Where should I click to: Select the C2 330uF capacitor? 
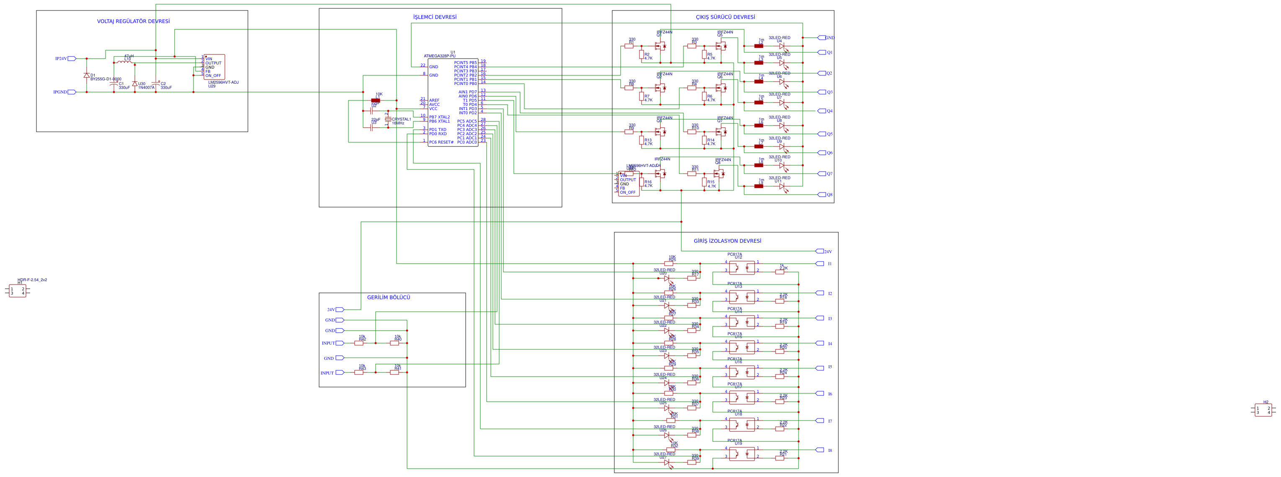(156, 85)
